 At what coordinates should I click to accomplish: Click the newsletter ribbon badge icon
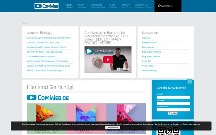(190, 82)
